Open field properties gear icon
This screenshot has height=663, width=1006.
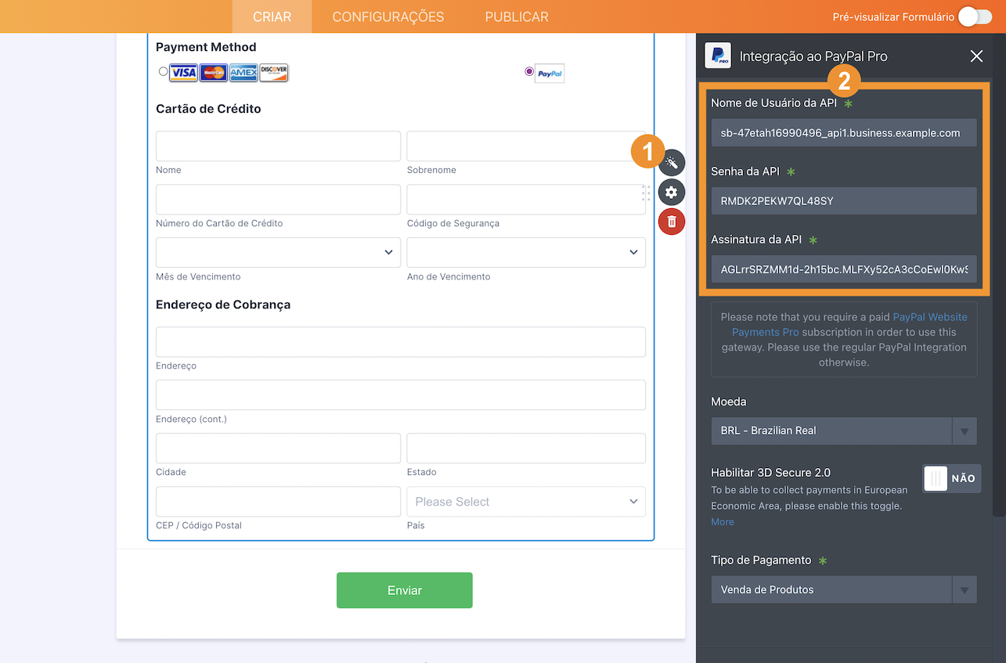click(x=672, y=192)
